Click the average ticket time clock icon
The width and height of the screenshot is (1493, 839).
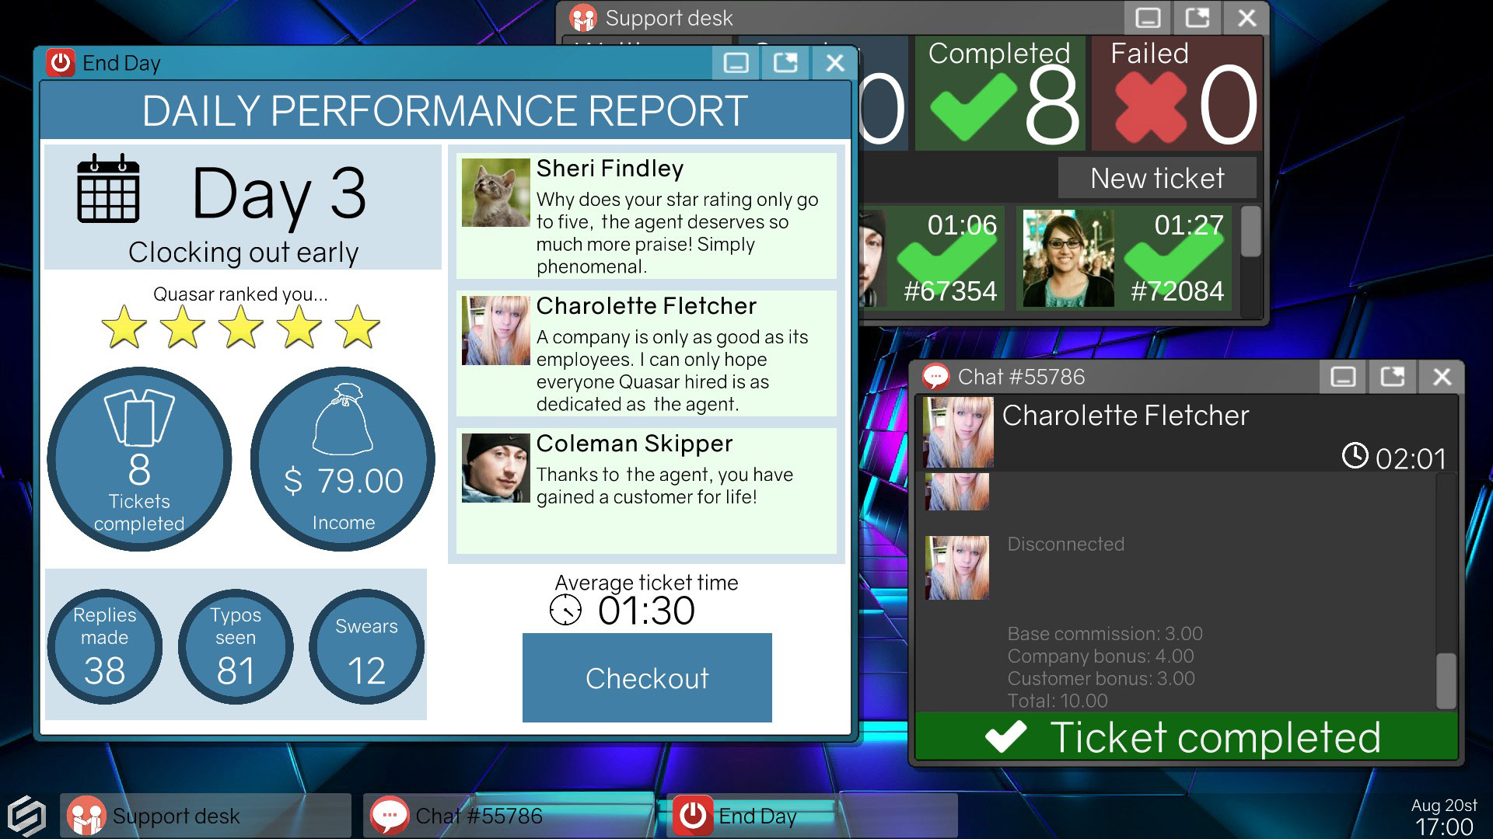[566, 613]
